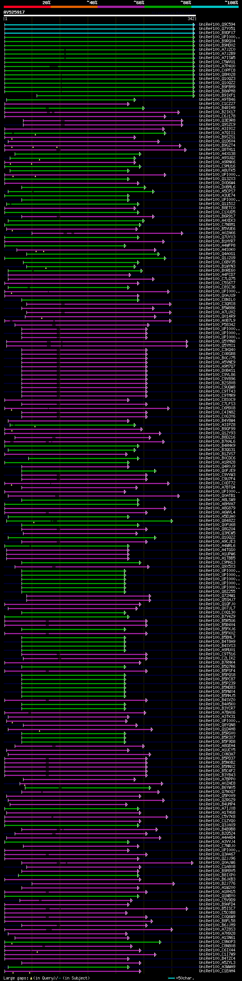This screenshot has height=981, width=242.
Task: Select the UniRef100_C1CZ27 label
Action: point(217,104)
